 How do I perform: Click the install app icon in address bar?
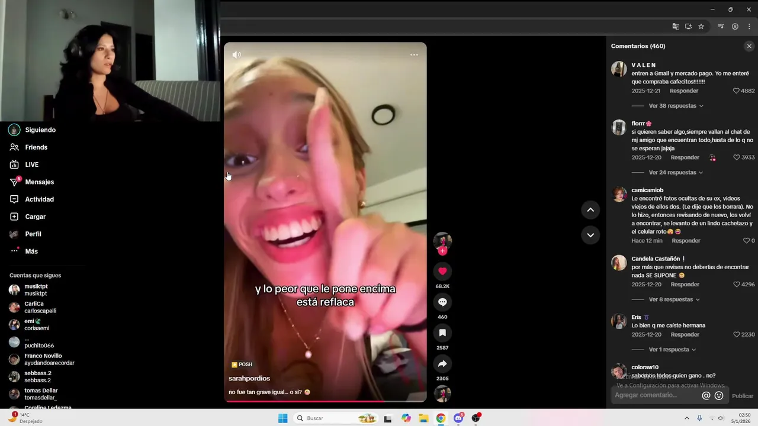click(x=688, y=27)
